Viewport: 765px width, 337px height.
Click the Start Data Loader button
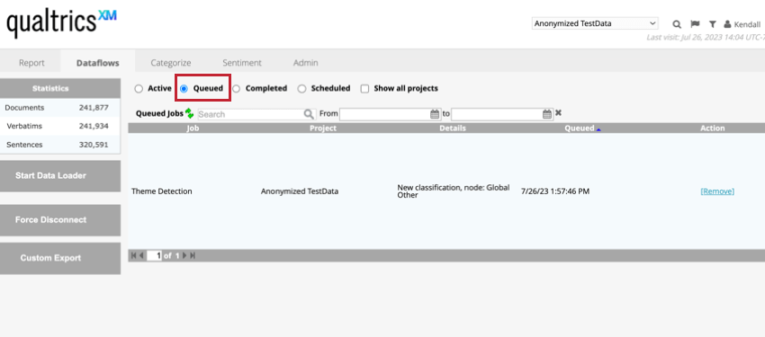[60, 176]
